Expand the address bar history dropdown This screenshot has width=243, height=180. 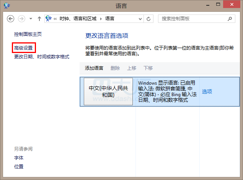[x=140, y=19]
